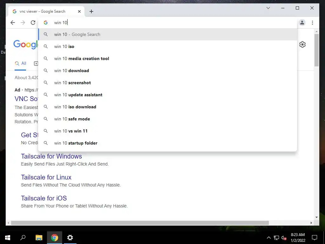Image resolution: width=325 pixels, height=244 pixels.
Task: Expand the hidden system tray icons
Action: pyautogui.click(x=269, y=238)
